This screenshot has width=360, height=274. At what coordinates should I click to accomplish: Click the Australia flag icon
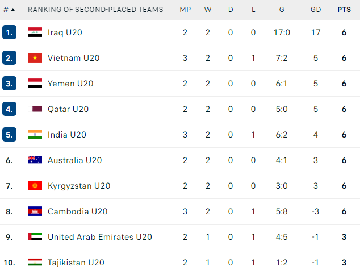35,160
